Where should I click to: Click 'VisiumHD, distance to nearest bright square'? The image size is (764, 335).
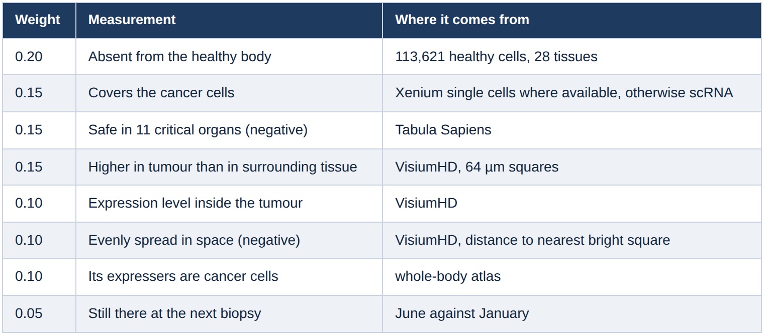tap(572, 240)
